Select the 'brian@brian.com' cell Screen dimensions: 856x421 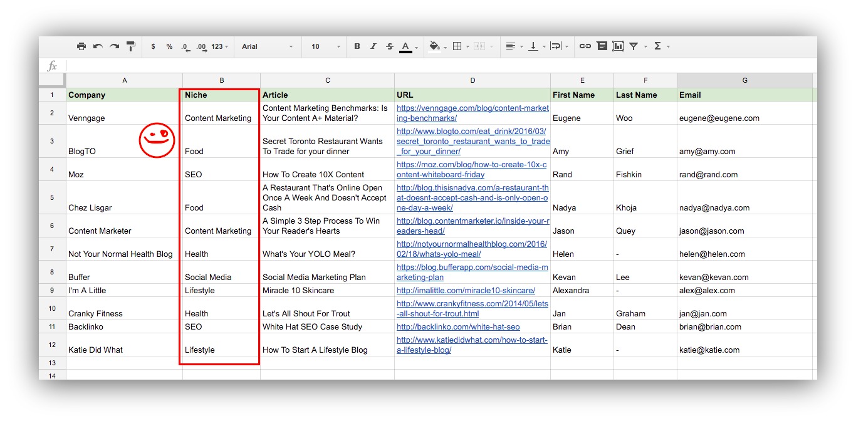(x=744, y=326)
